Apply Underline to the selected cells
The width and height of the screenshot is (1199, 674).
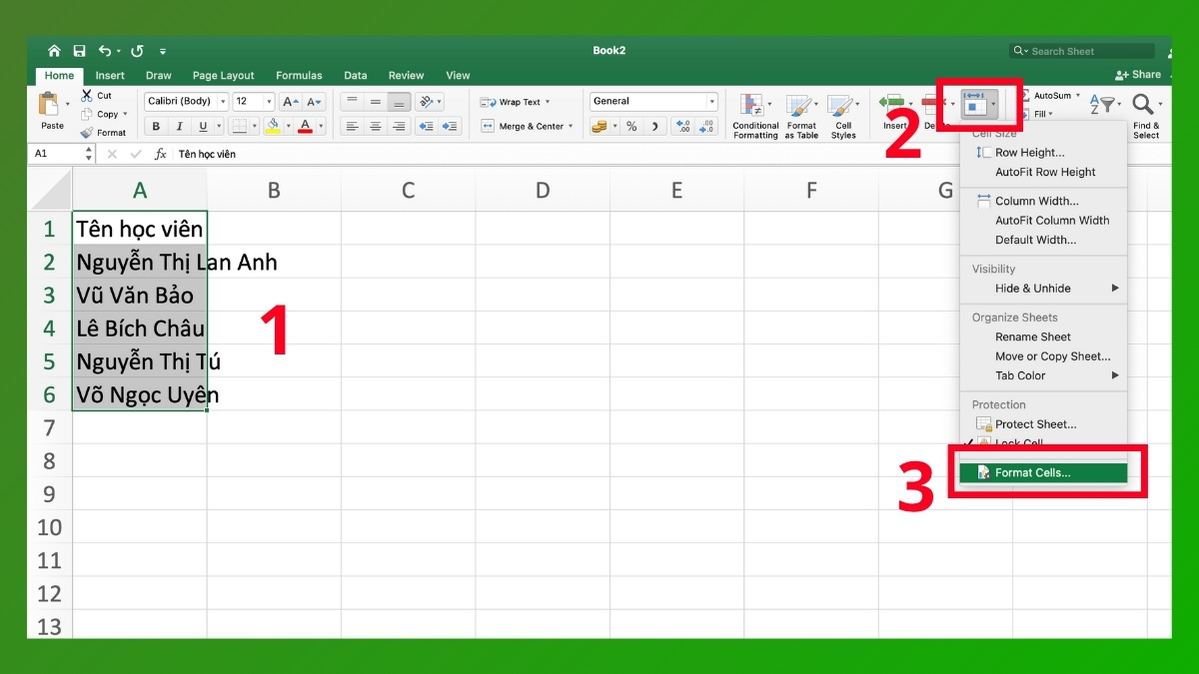click(x=203, y=125)
